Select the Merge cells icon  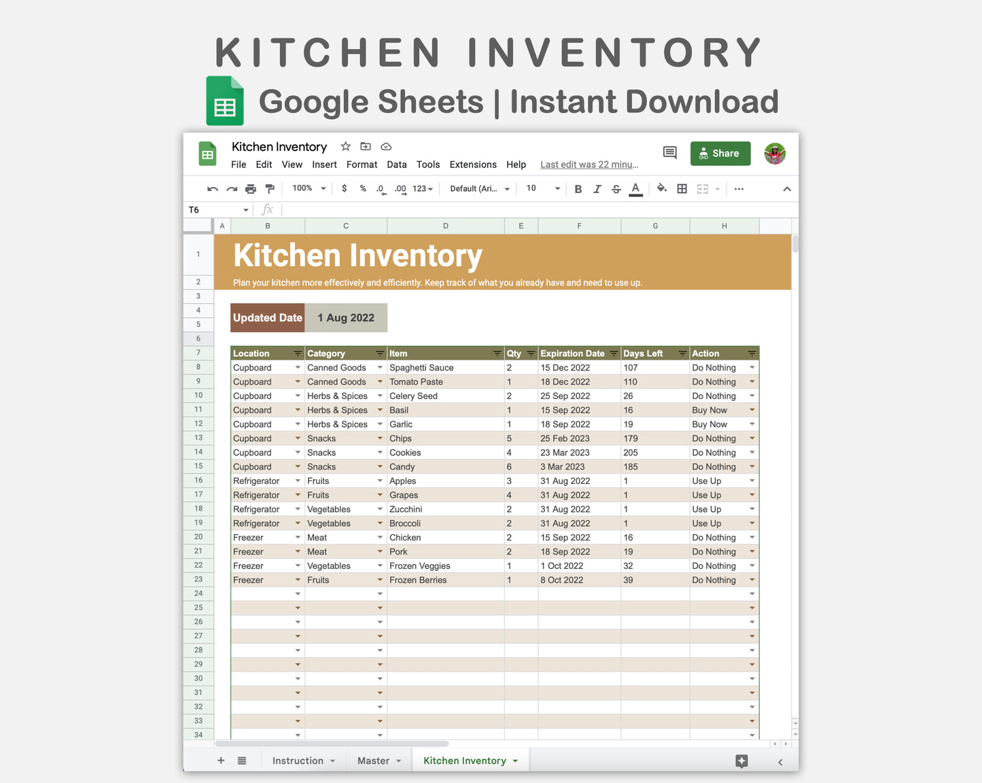[703, 188]
